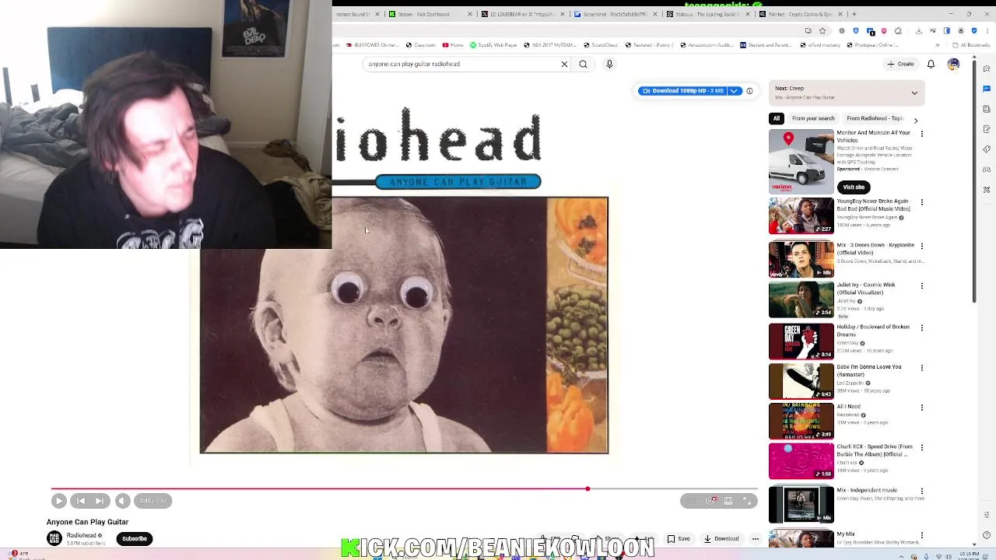Open options for the Verizon ad
Viewport: 996px width, 560px height.
pyautogui.click(x=922, y=134)
